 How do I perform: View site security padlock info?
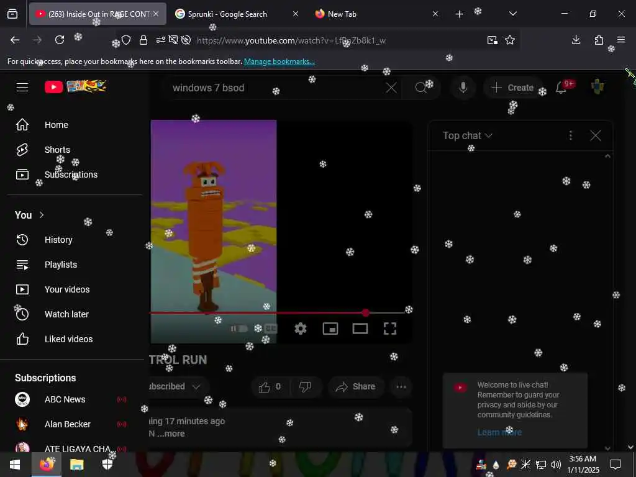pyautogui.click(x=143, y=40)
